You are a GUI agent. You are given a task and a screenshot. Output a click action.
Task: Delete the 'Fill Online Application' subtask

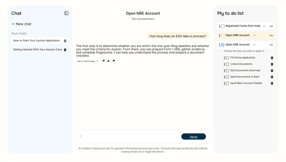pyautogui.click(x=272, y=58)
